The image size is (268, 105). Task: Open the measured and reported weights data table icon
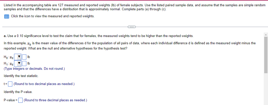[6, 16]
